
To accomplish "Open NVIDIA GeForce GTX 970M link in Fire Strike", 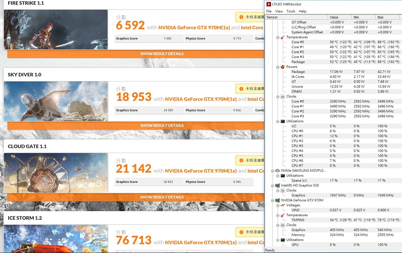I will pos(194,28).
